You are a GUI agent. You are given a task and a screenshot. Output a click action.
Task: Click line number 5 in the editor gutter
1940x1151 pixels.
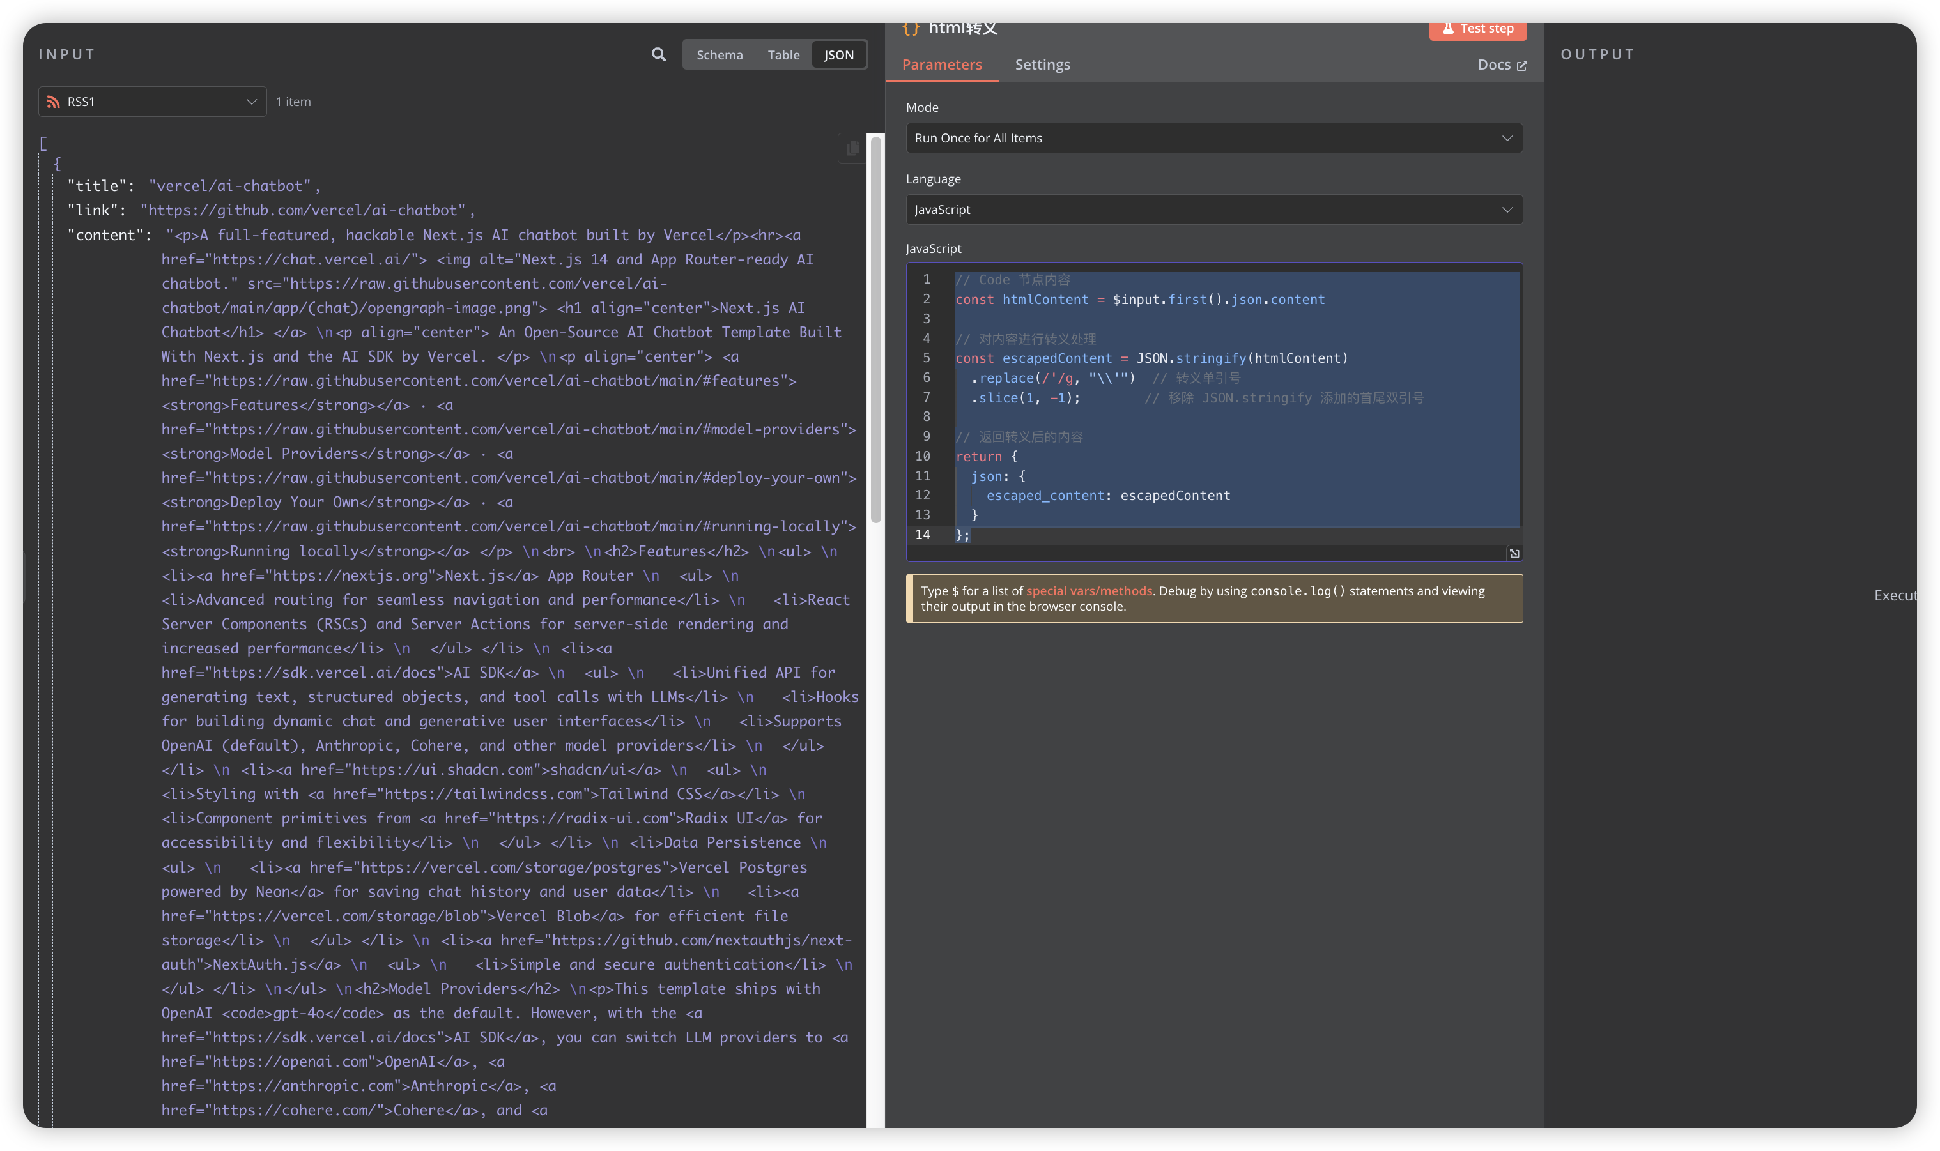(x=925, y=358)
